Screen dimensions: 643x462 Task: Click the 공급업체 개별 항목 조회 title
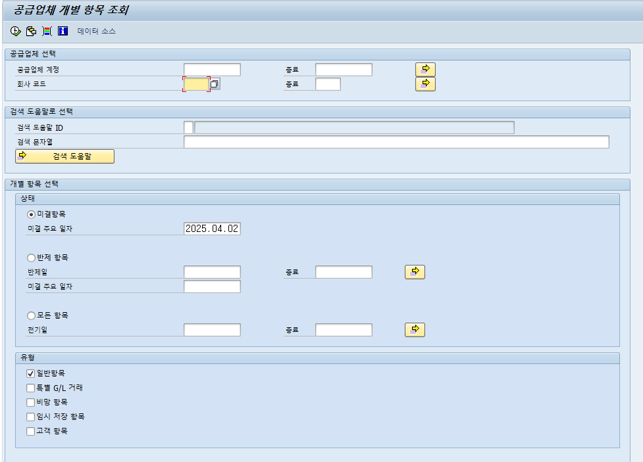(x=71, y=10)
